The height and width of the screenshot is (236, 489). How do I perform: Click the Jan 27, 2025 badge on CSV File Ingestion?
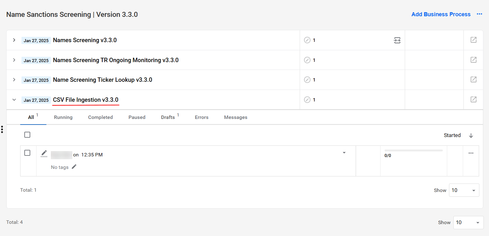tap(36, 100)
